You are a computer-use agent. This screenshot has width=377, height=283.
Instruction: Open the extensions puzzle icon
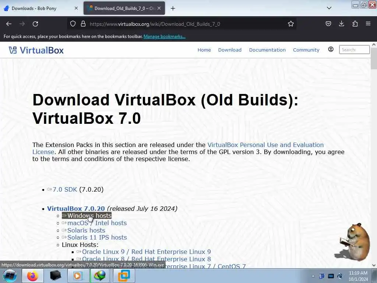pos(355,24)
